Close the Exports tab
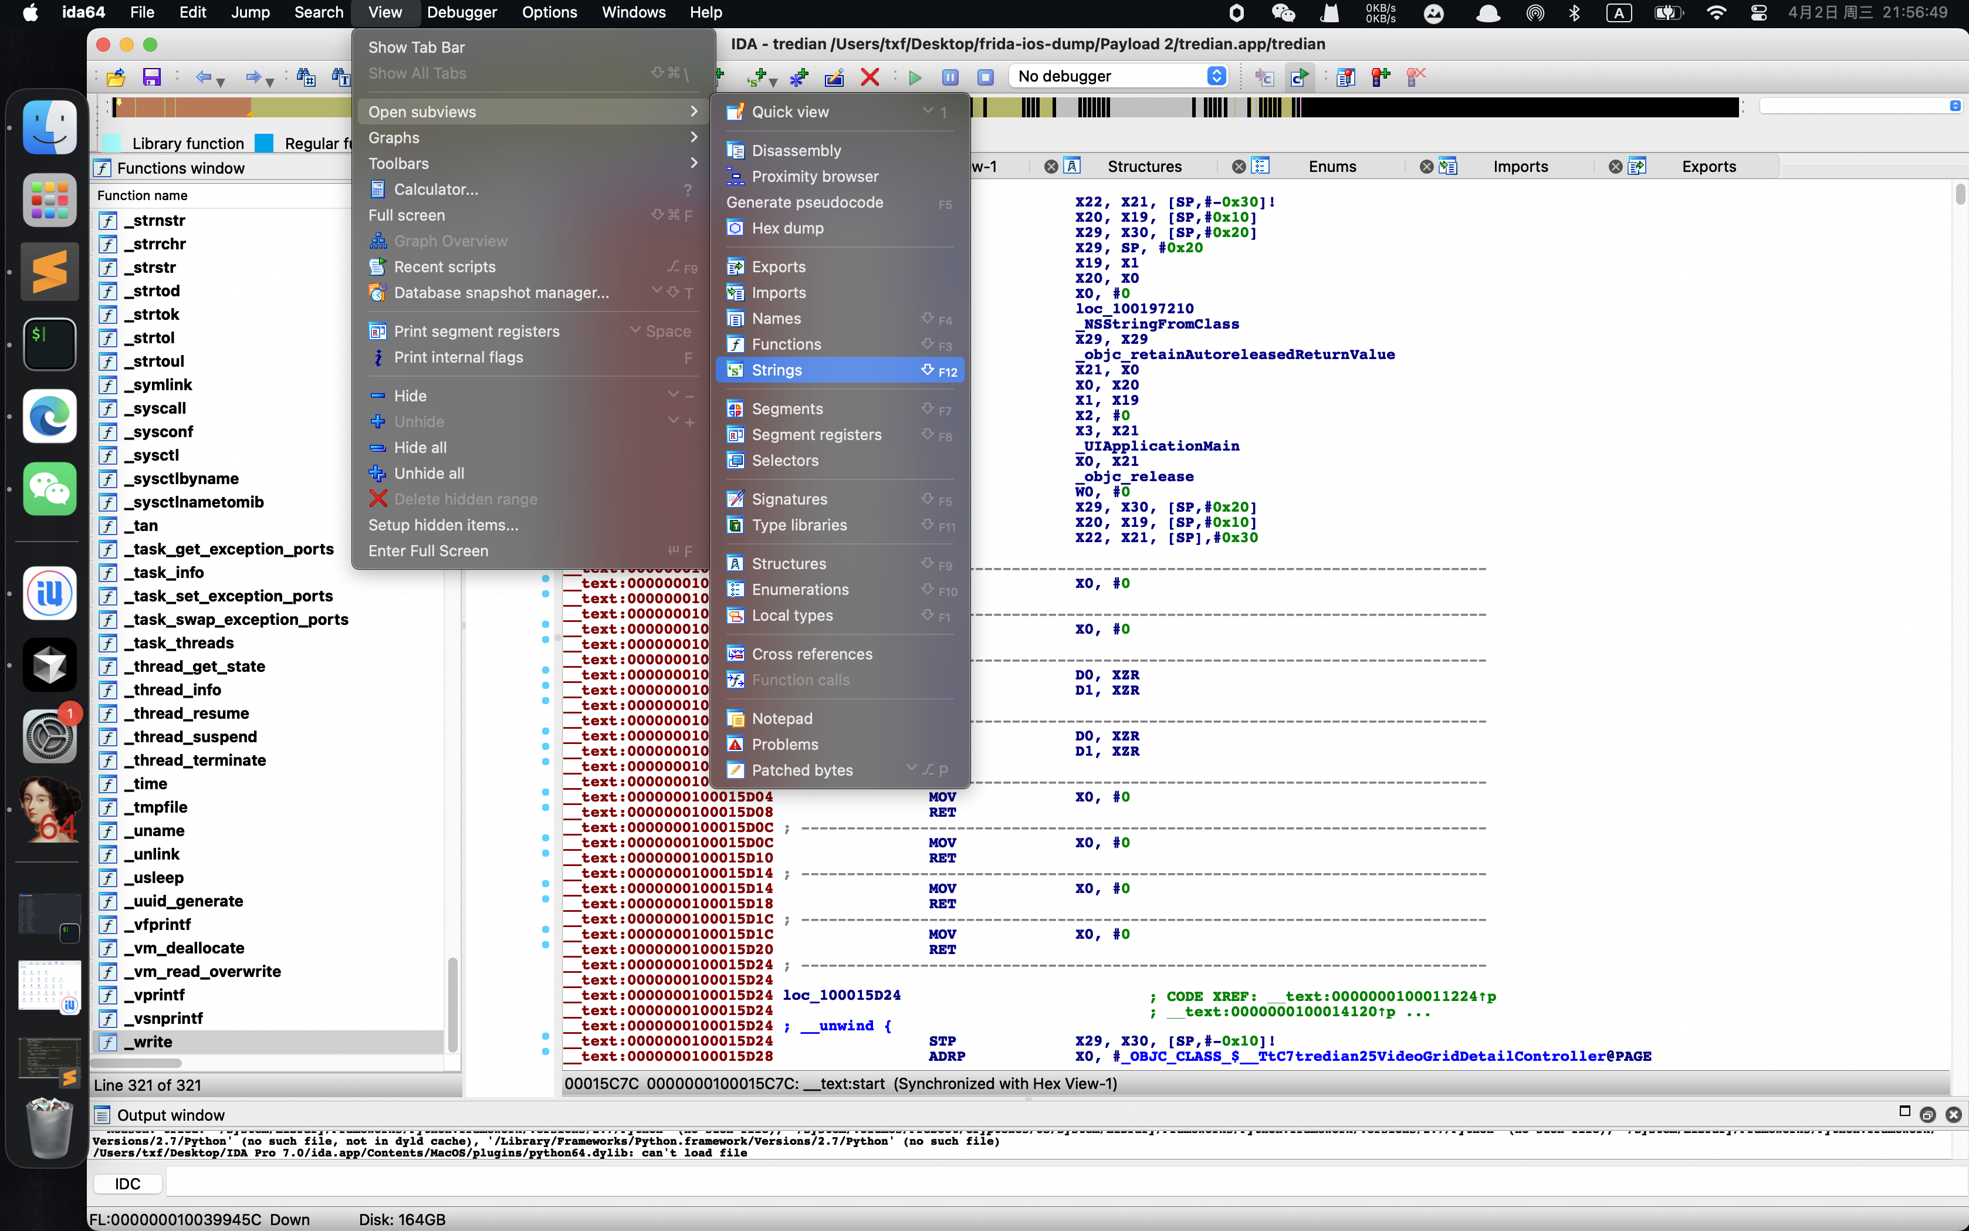Viewport: 1969px width, 1231px height. [1615, 167]
